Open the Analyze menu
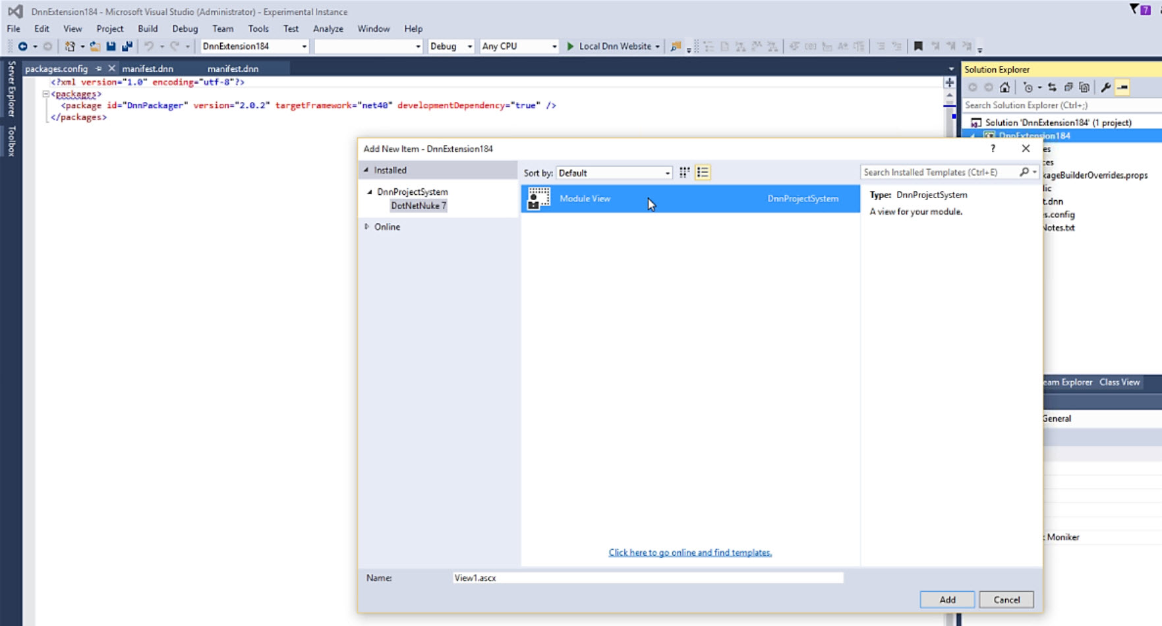 coord(328,28)
